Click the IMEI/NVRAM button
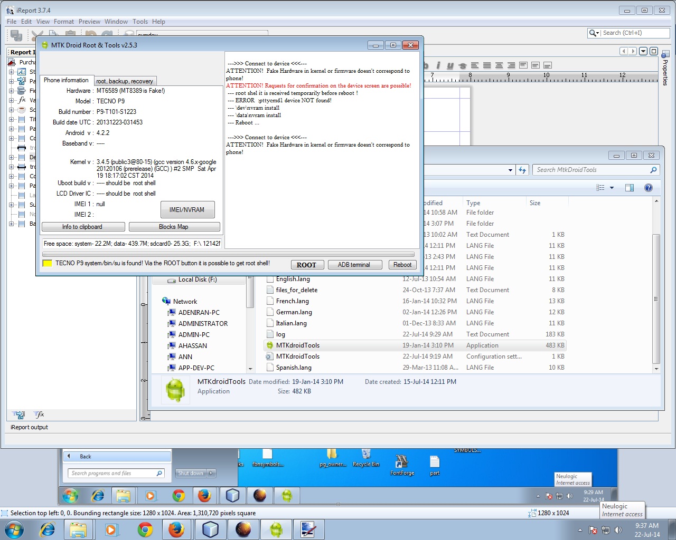This screenshot has width=676, height=540. [x=187, y=209]
